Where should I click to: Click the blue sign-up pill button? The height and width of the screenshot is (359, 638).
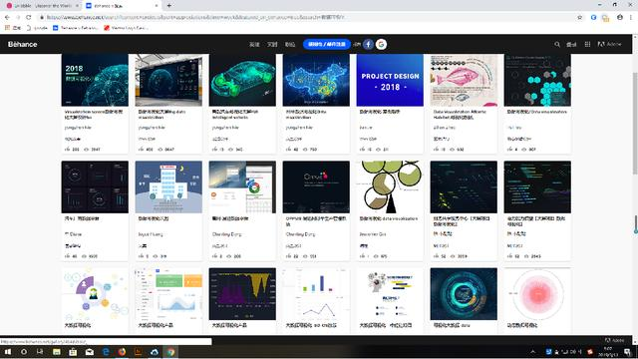(327, 44)
